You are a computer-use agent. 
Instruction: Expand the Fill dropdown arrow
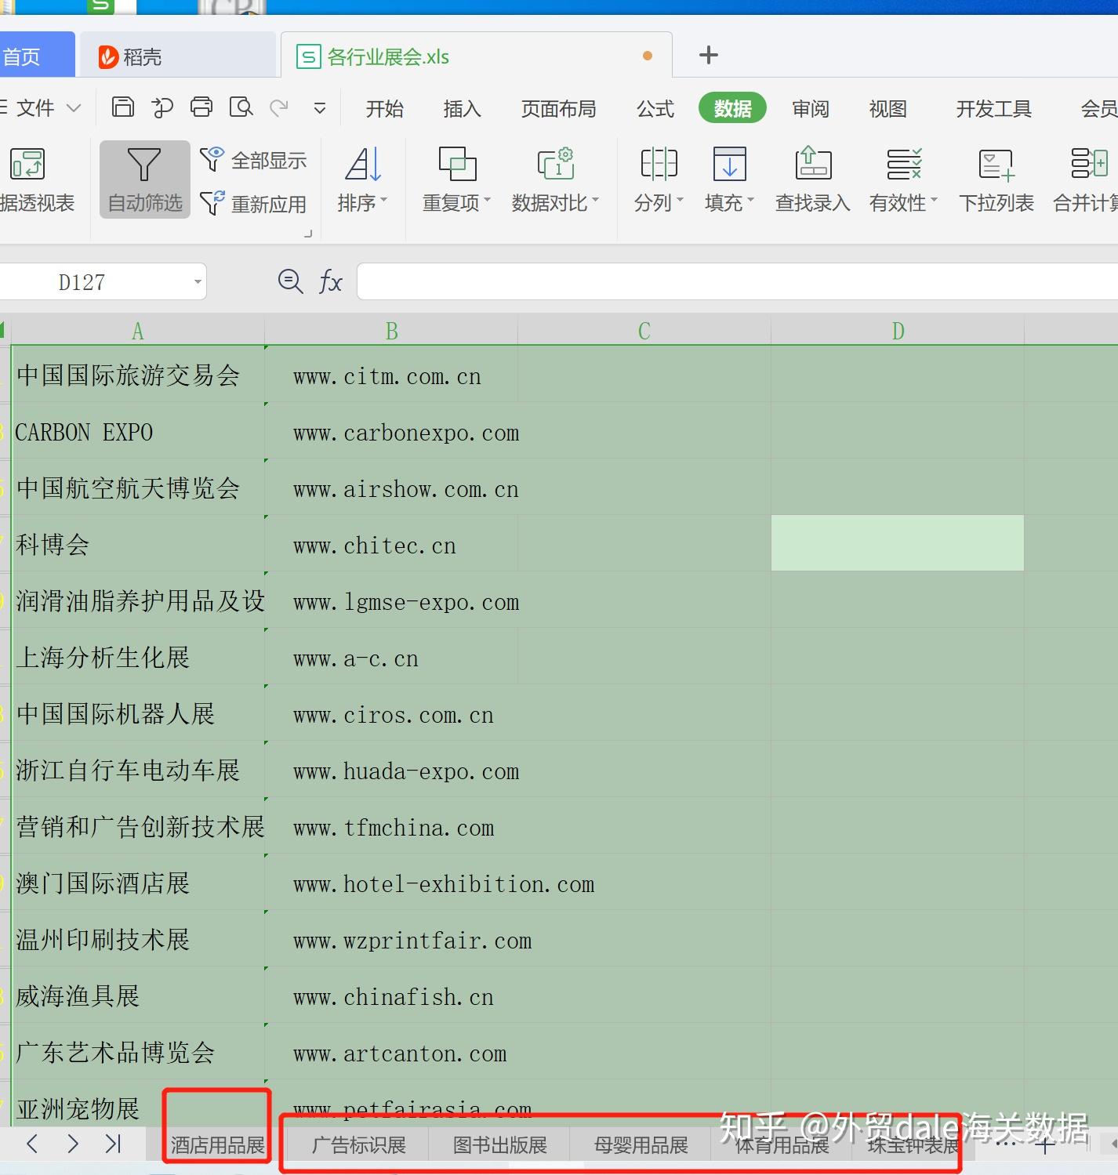pos(750,202)
